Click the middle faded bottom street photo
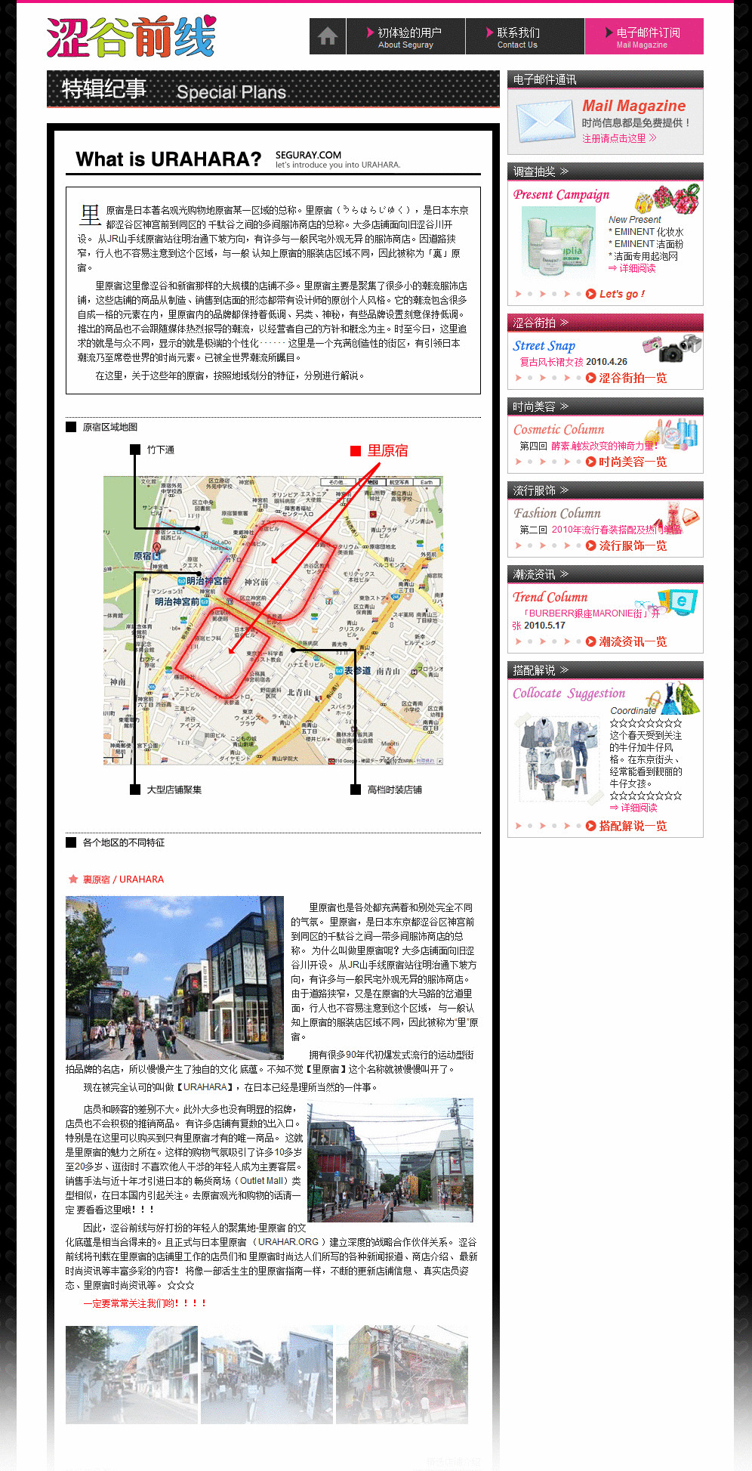Image resolution: width=752 pixels, height=1471 pixels. point(267,1374)
